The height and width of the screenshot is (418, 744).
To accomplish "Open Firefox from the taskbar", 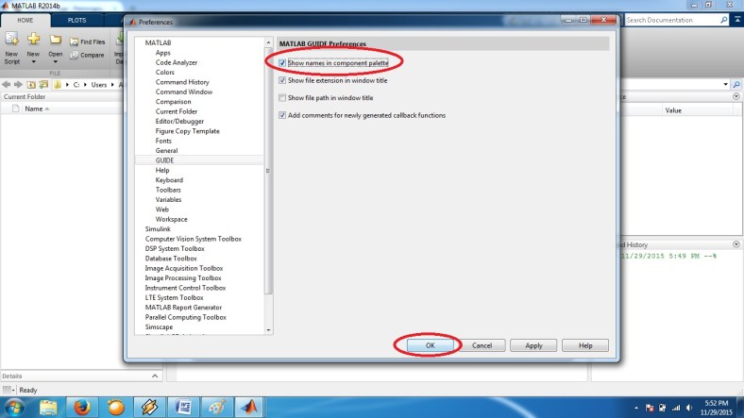I will pos(83,408).
